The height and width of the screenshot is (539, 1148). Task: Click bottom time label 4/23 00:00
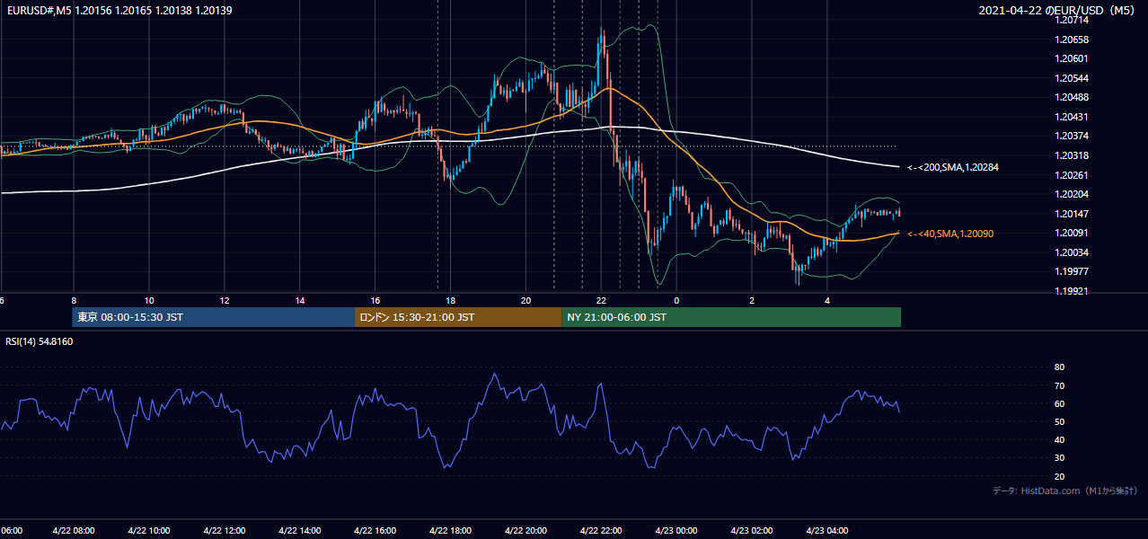676,531
